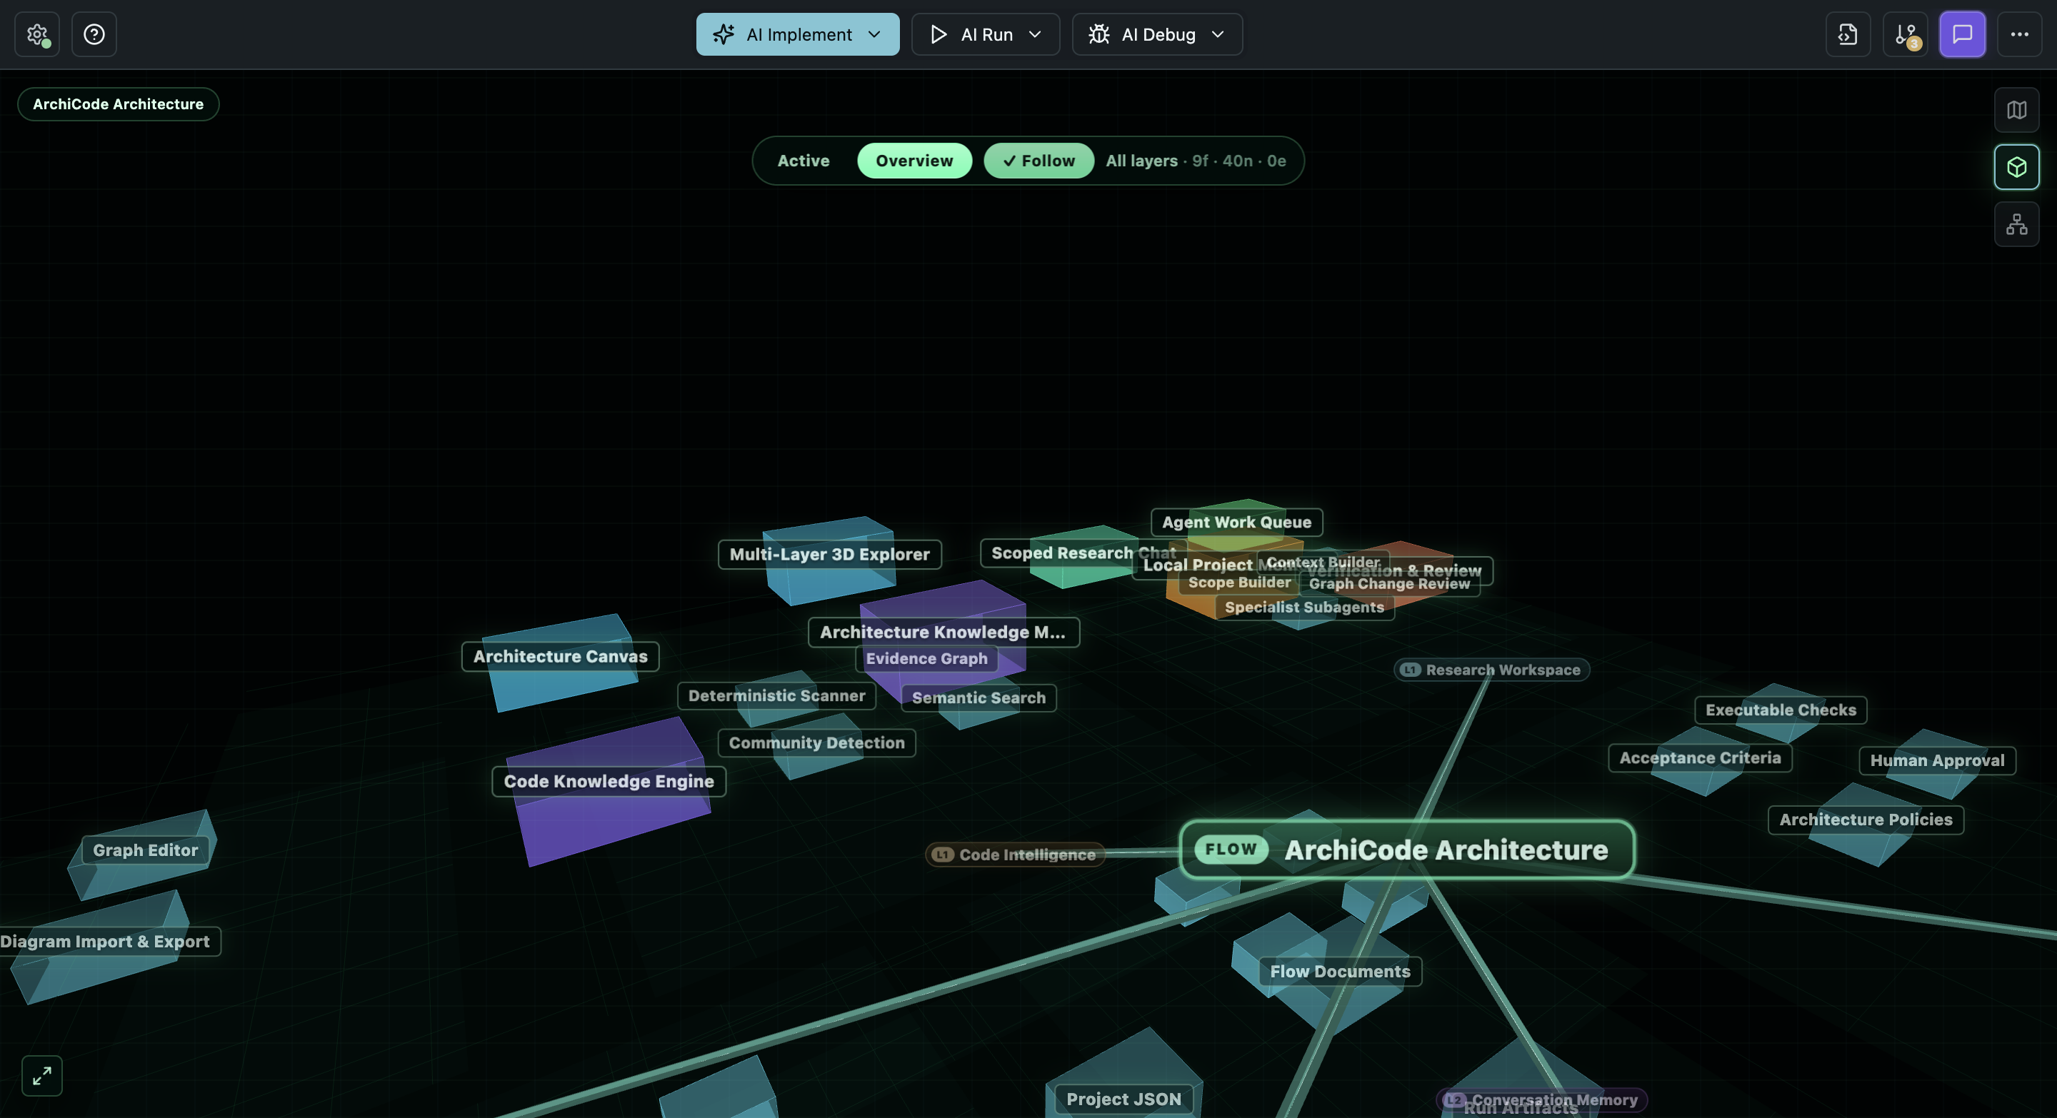Select the Scoped Research Chat node
The width and height of the screenshot is (2057, 1118).
coord(1083,553)
